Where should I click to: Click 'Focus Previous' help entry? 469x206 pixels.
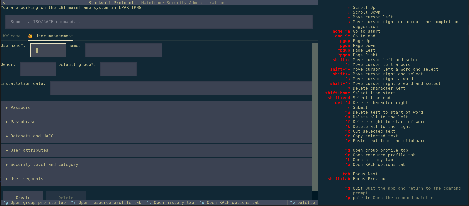370,179
